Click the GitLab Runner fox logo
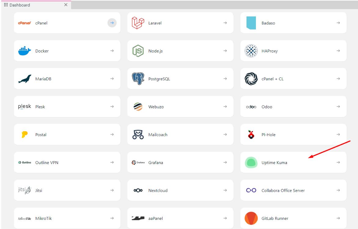Viewport: 358px width, 229px height. (x=250, y=218)
